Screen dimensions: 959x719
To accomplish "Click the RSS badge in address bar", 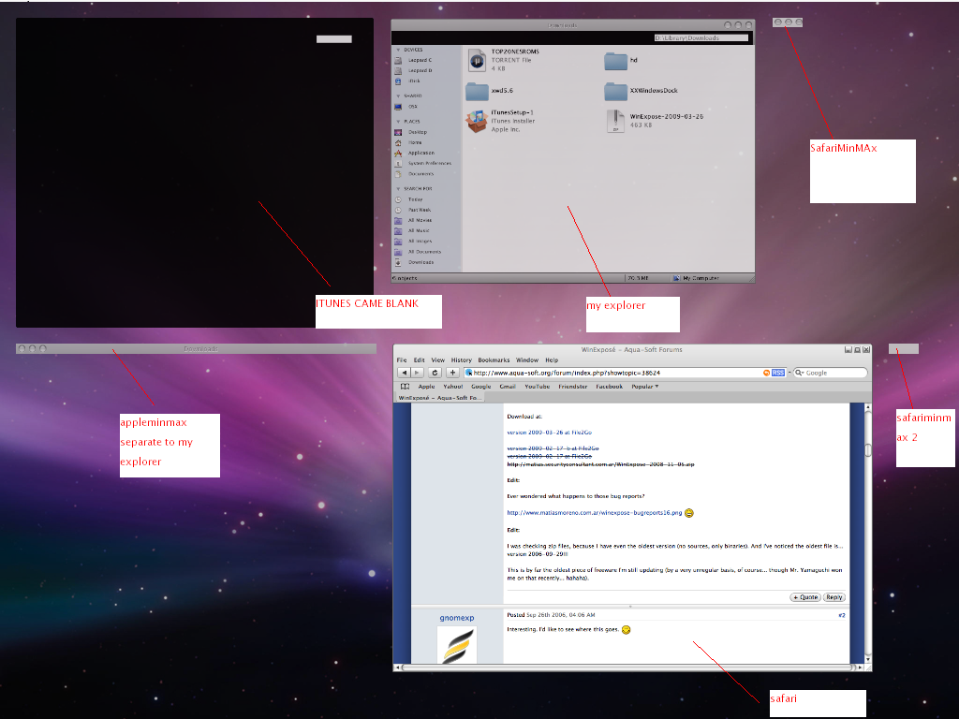I will tap(777, 373).
